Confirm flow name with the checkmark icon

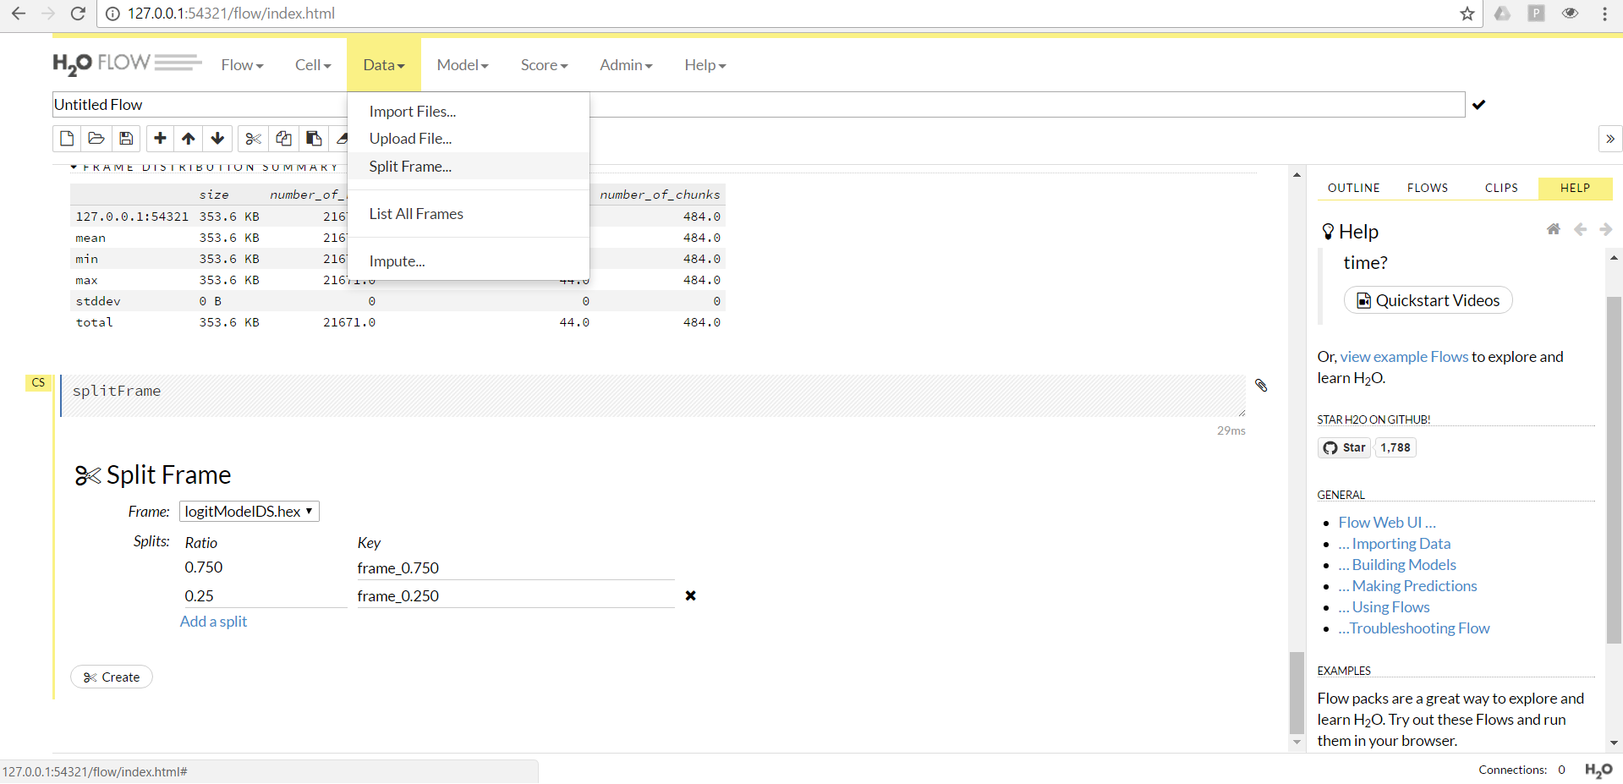pyautogui.click(x=1478, y=105)
